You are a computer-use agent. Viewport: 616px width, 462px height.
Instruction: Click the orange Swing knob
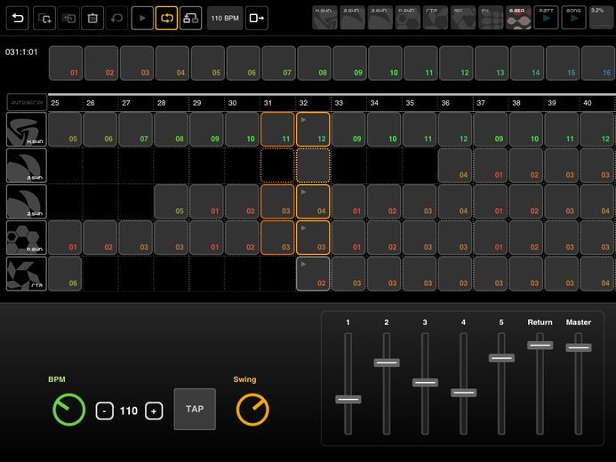pyautogui.click(x=252, y=410)
